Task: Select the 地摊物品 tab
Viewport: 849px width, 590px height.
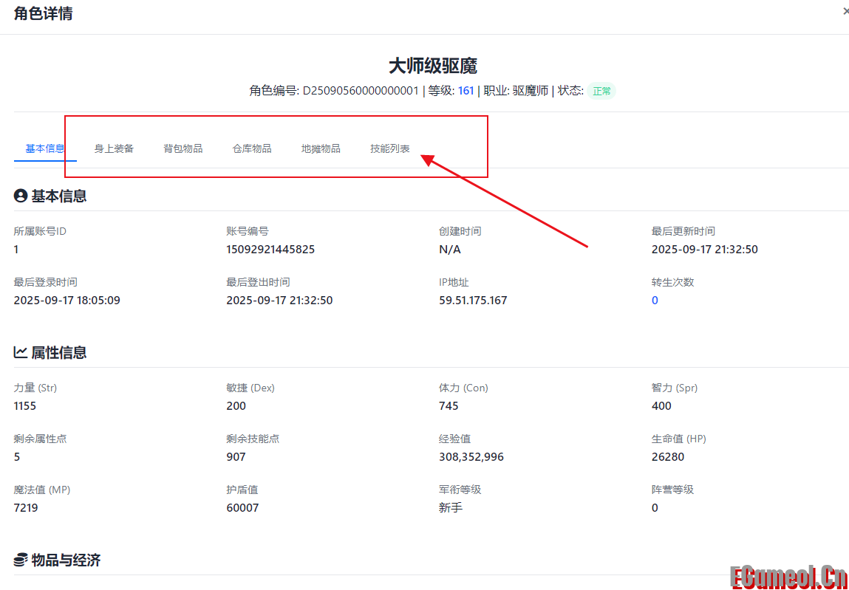Action: coord(321,148)
